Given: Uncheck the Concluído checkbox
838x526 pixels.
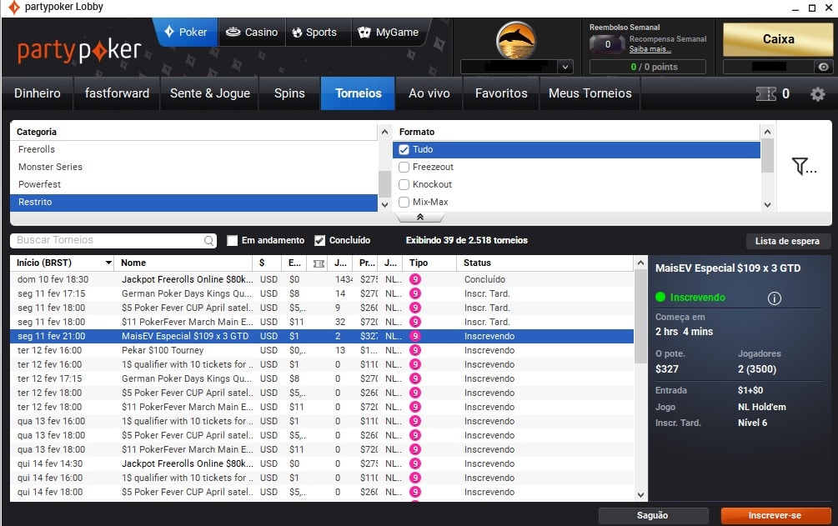Looking at the screenshot, I should tap(319, 241).
